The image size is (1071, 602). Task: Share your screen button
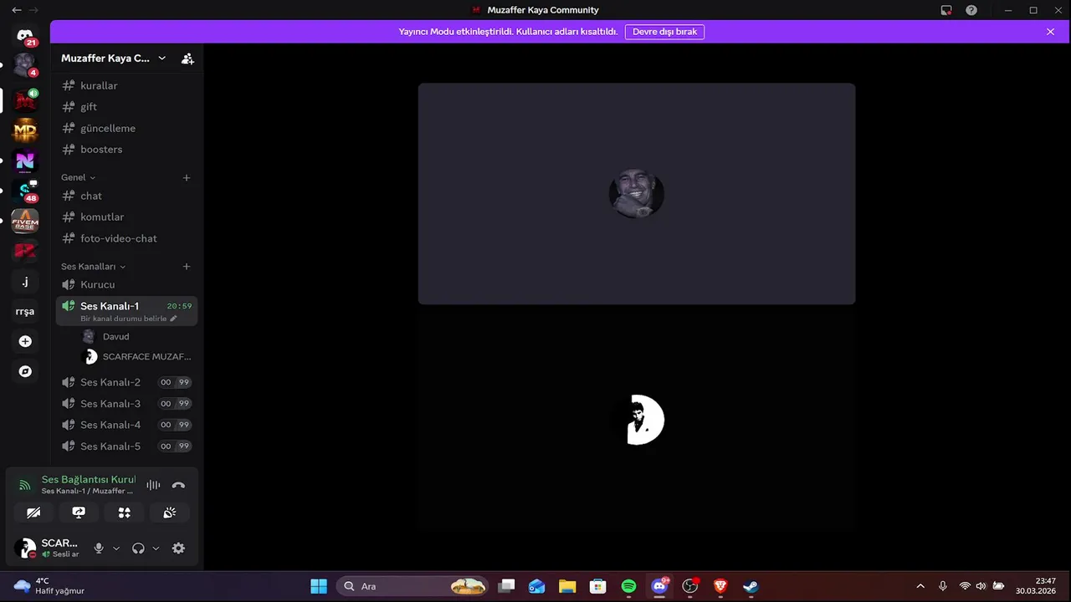79,513
